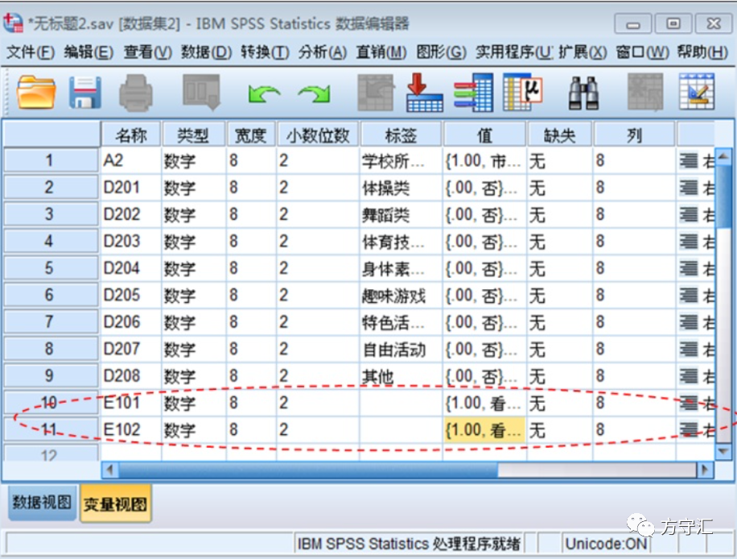Click highlighted value cell of E102

click(x=484, y=429)
